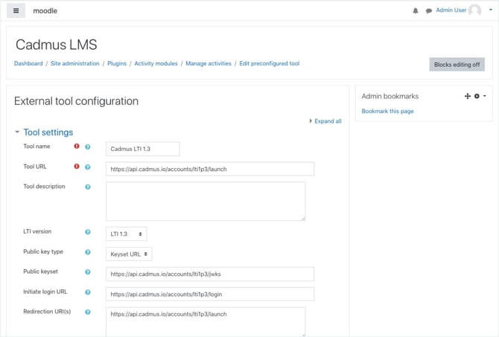Viewport: 499px width, 337px height.
Task: Open help for Tool description
Action: pyautogui.click(x=88, y=187)
